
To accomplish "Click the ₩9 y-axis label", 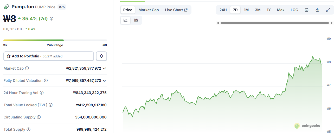I will [329, 39].
